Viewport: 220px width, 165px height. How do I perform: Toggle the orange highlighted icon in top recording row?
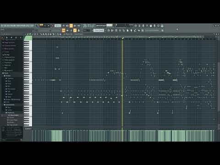71,26
